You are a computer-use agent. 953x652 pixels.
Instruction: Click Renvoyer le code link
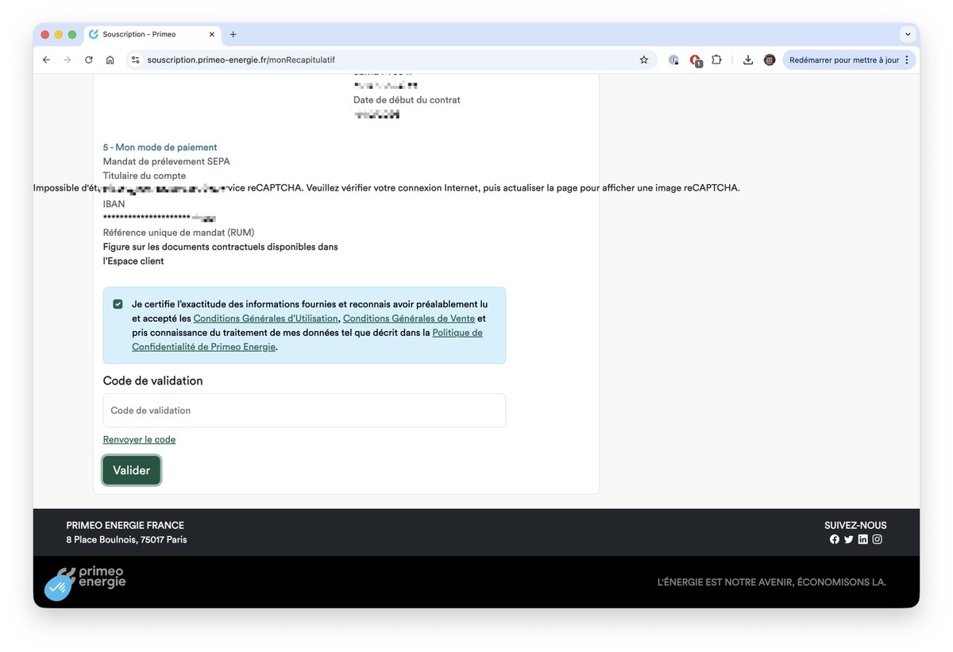(x=139, y=439)
